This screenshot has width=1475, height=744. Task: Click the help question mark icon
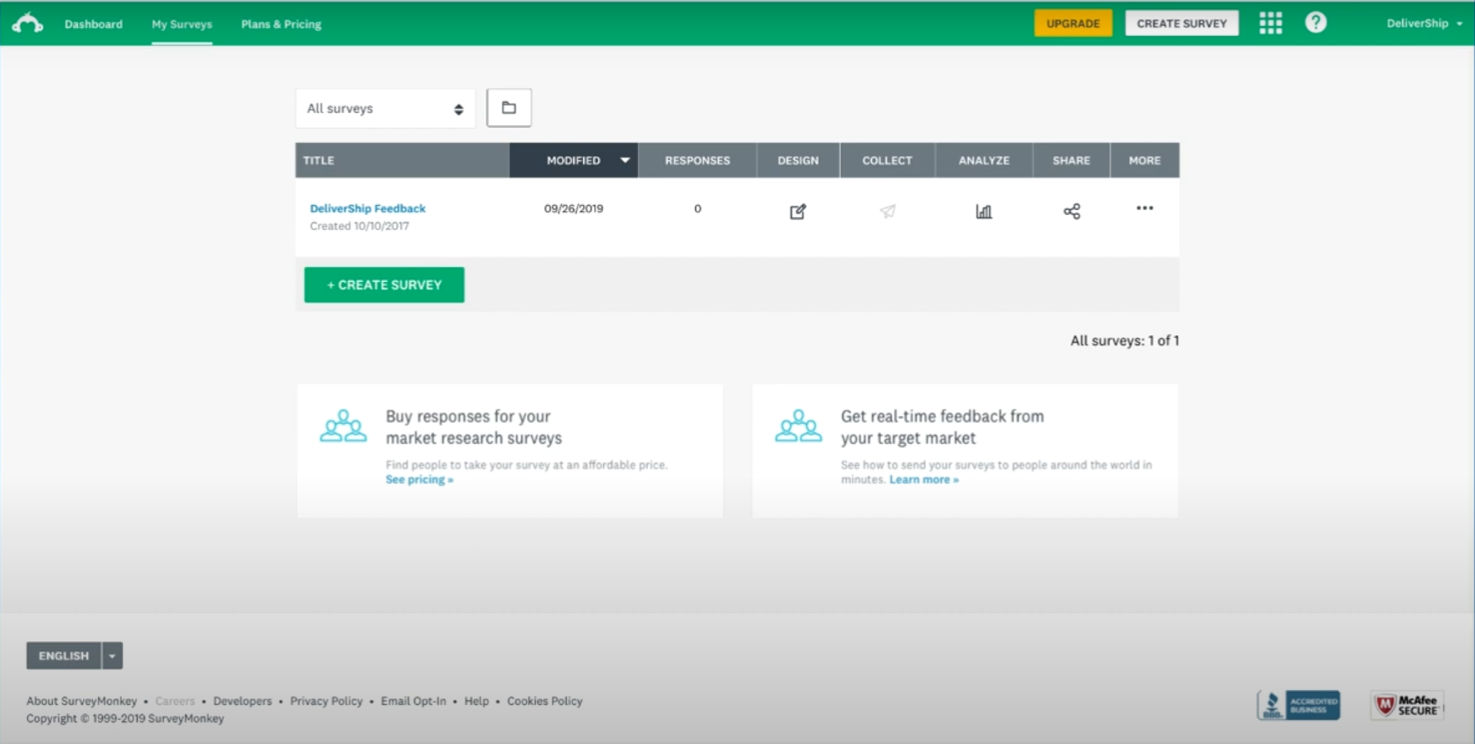(1316, 23)
